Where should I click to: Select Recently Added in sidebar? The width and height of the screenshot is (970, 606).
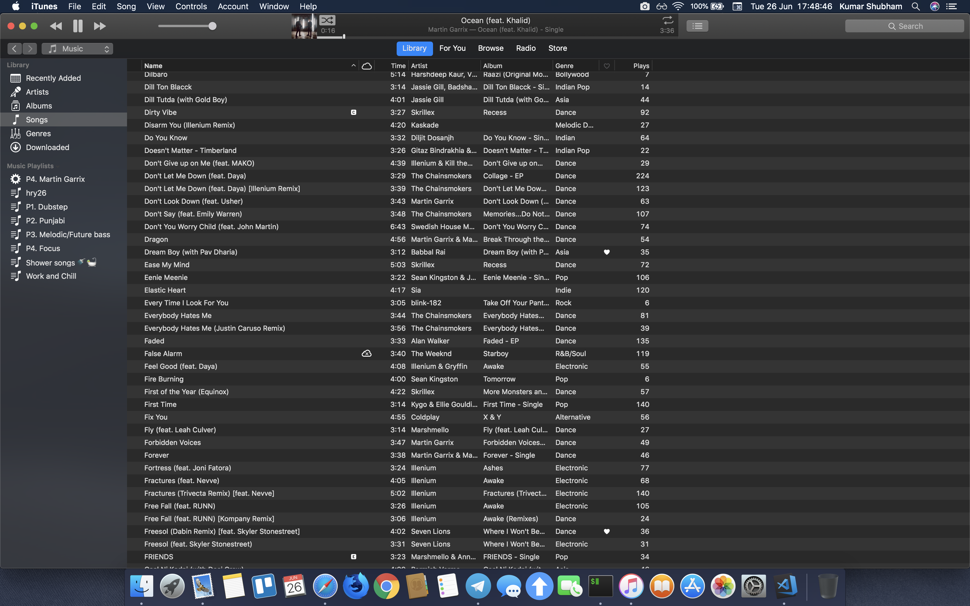point(63,78)
